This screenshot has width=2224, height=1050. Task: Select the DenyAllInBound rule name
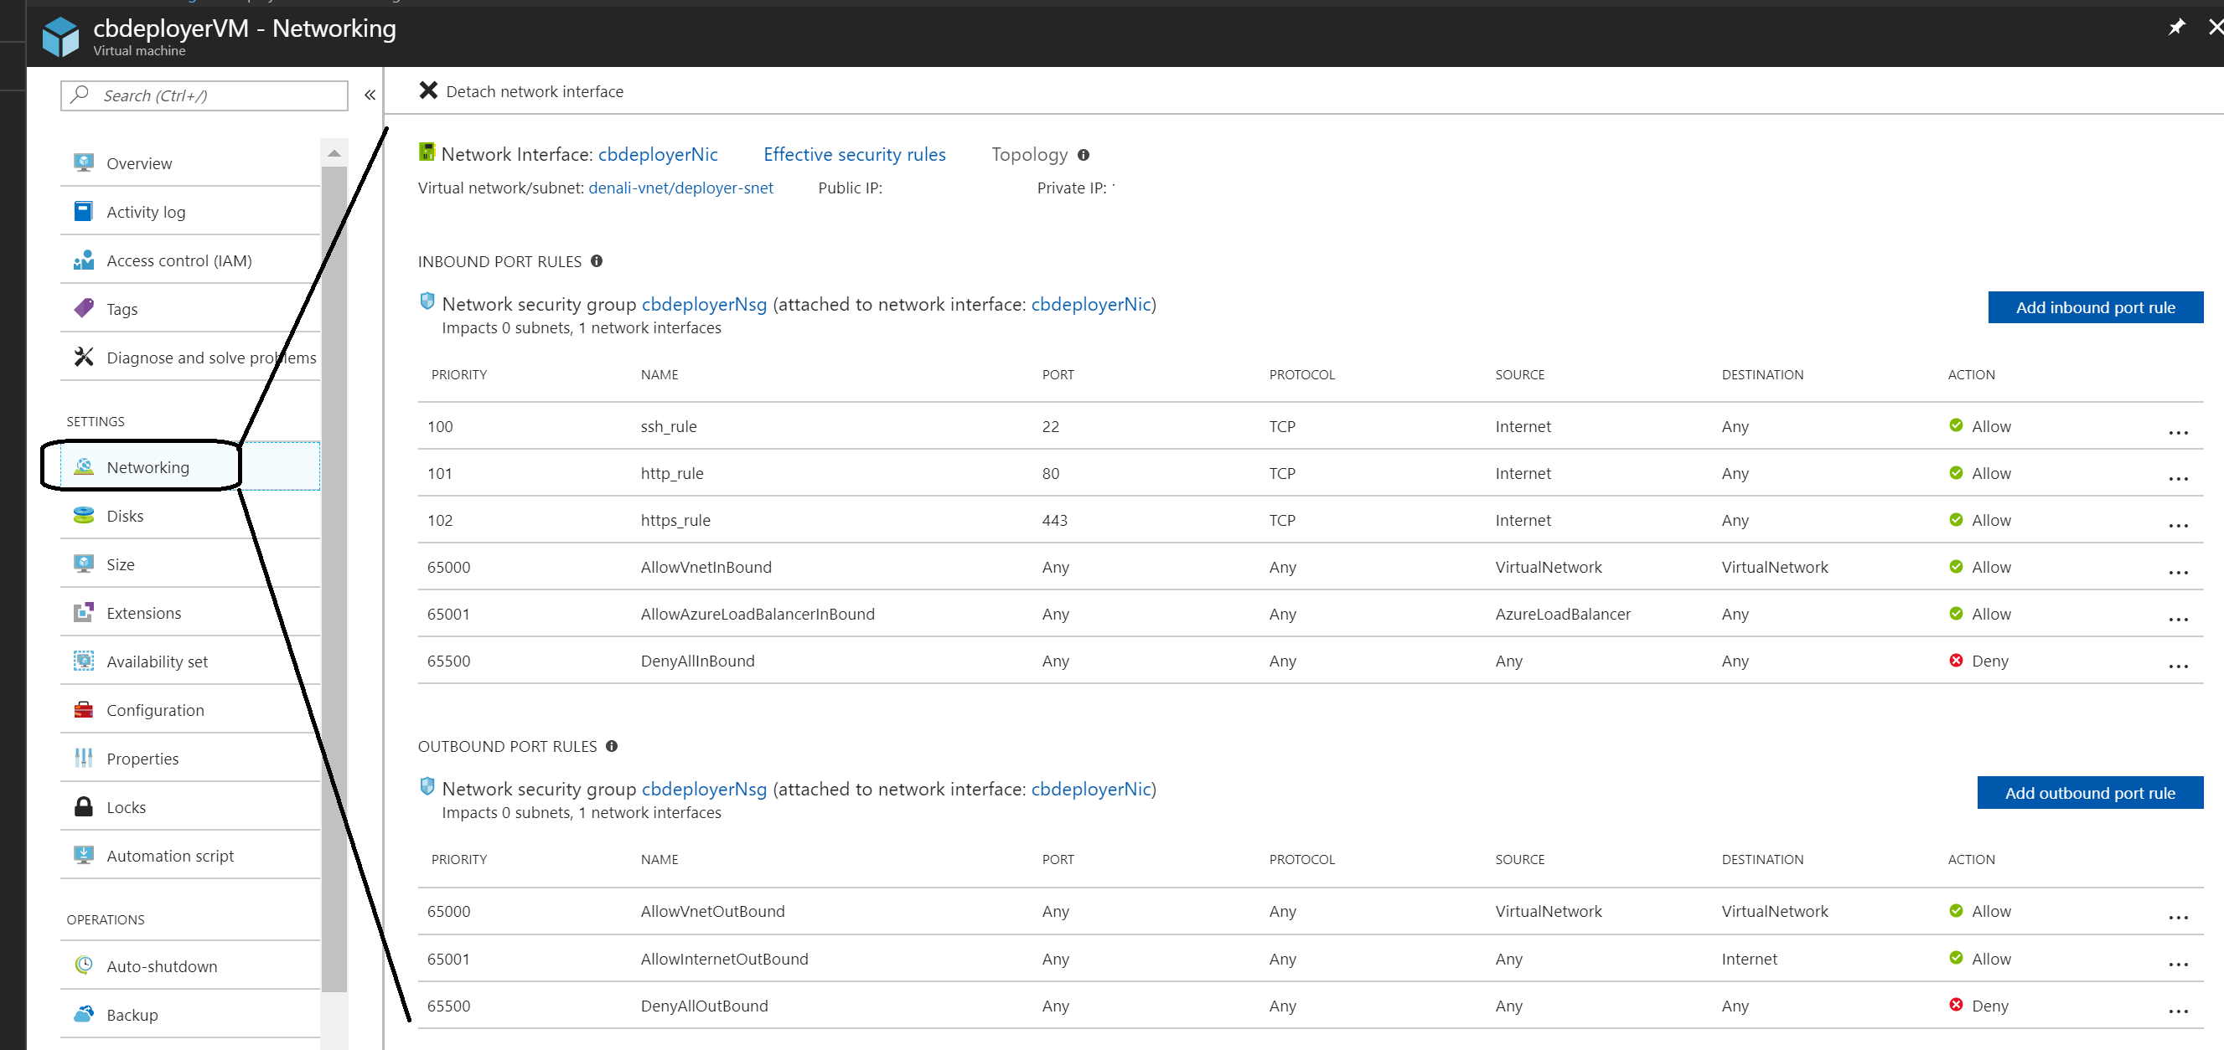pos(697,661)
